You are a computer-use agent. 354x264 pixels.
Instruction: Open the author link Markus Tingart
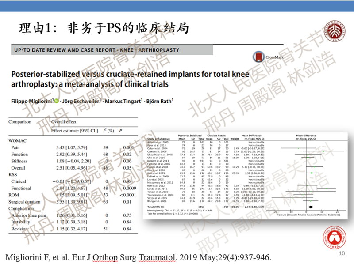click(x=128, y=101)
